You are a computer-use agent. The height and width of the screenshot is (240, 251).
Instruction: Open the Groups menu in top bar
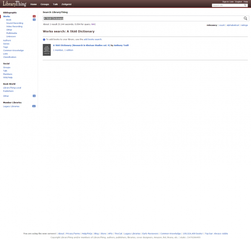pyautogui.click(x=45, y=4)
